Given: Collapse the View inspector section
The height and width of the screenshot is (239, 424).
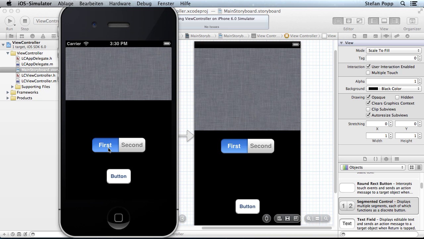Looking at the screenshot, I should [x=341, y=43].
